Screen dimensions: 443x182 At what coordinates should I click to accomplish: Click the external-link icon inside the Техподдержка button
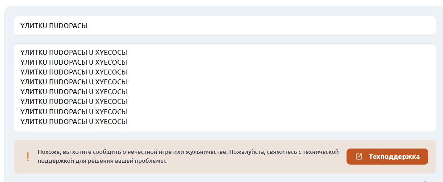(359, 157)
